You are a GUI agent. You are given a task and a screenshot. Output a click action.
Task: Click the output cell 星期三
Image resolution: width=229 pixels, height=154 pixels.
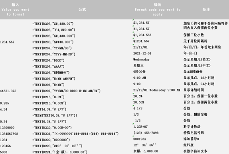point(138,66)
